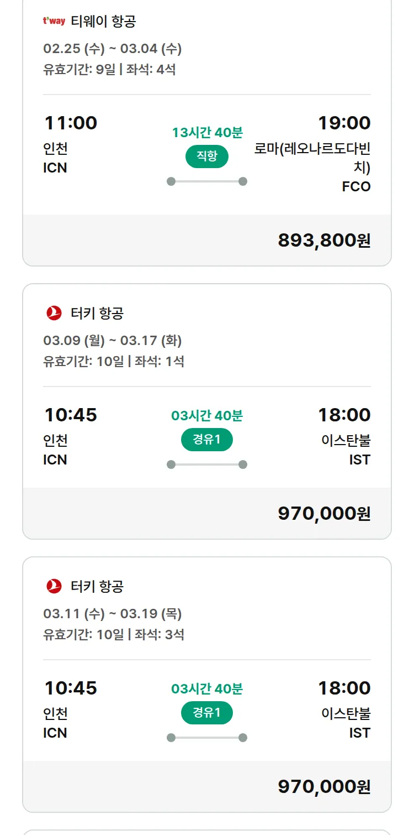Select the 로마(레오나르도다빈치) destination name
Image resolution: width=414 pixels, height=835 pixels.
click(312, 158)
